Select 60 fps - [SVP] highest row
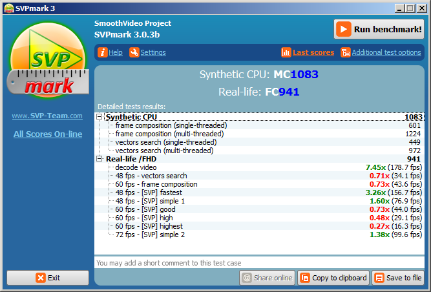Viewport: 431px width, 292px height. click(259, 226)
